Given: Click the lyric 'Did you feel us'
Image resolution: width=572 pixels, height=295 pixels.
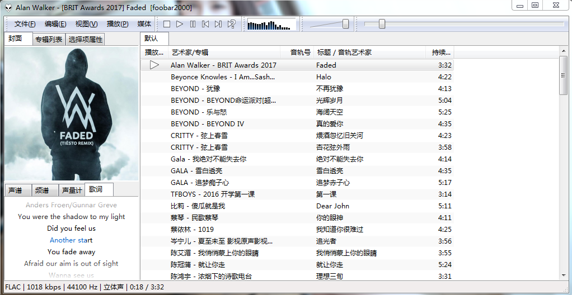Looking at the screenshot, I should tap(71, 229).
